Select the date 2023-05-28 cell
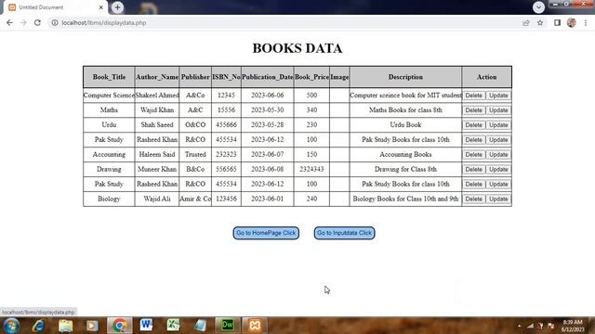Screen dimensions: 595x334 coord(267,124)
